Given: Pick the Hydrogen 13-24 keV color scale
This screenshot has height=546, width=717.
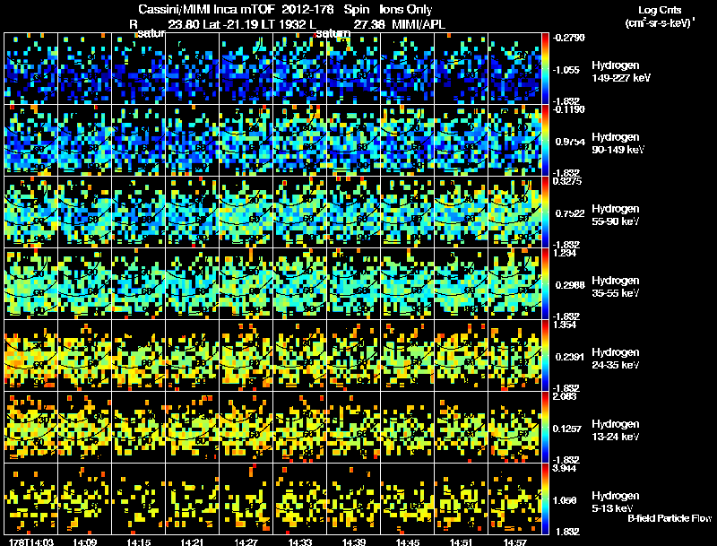Looking at the screenshot, I should pyautogui.click(x=545, y=427).
